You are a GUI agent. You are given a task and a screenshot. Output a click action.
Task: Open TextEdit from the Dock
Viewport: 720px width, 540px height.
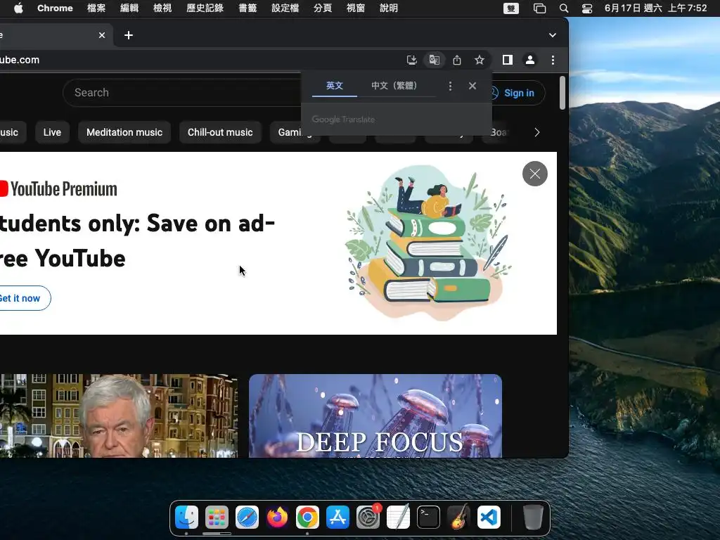[398, 517]
